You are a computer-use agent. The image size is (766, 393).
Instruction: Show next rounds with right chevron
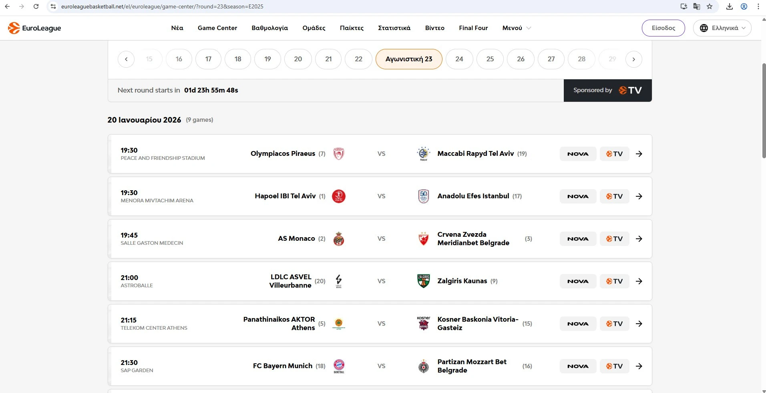click(633, 59)
